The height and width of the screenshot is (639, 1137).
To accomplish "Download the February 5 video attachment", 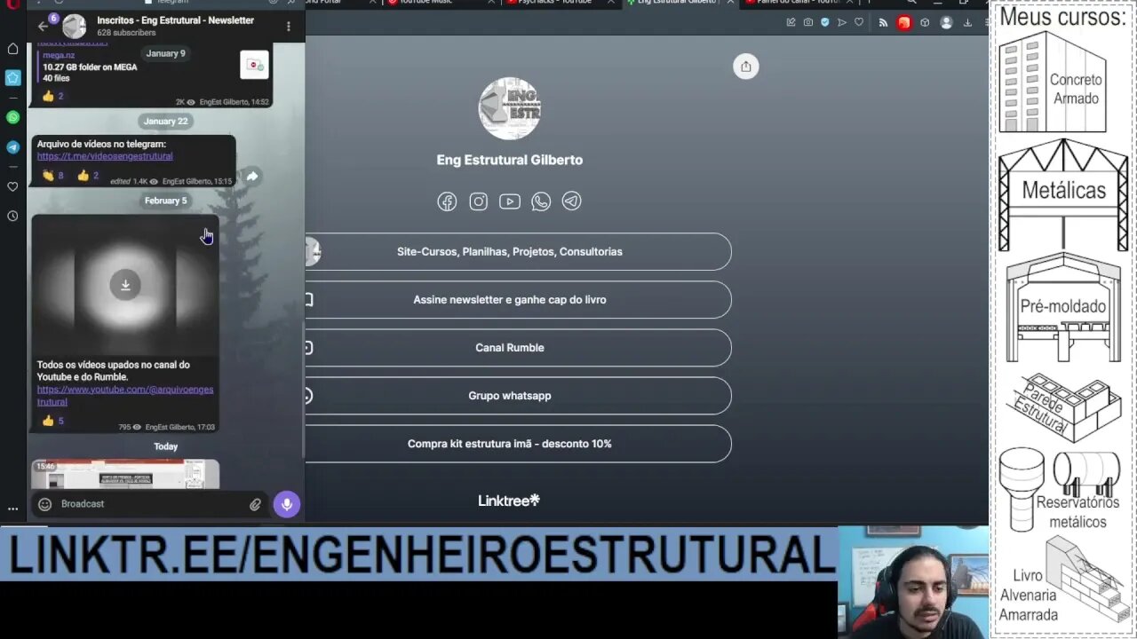I will click(x=125, y=285).
